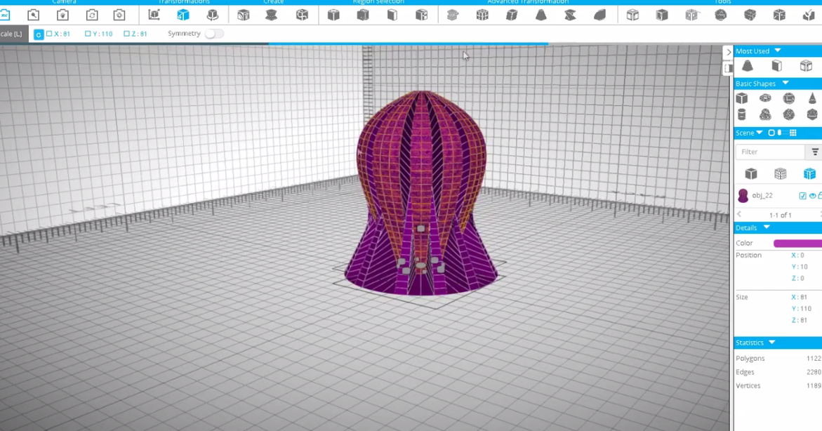This screenshot has height=431, width=822.
Task: Open the third Create group tool icon
Action: [x=302, y=15]
